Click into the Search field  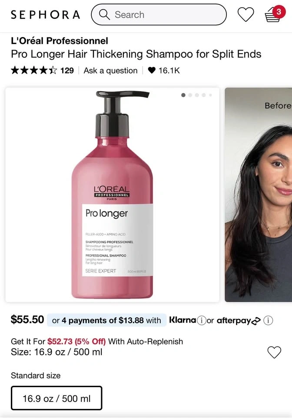click(159, 14)
